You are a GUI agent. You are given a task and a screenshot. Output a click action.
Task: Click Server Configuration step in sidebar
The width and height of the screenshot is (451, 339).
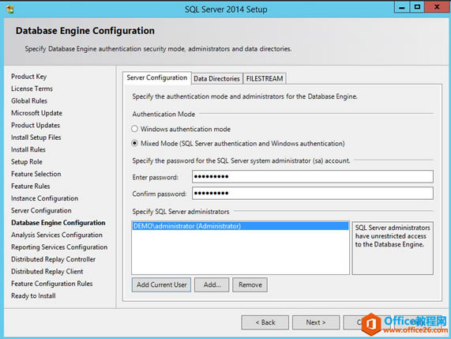[x=41, y=210]
